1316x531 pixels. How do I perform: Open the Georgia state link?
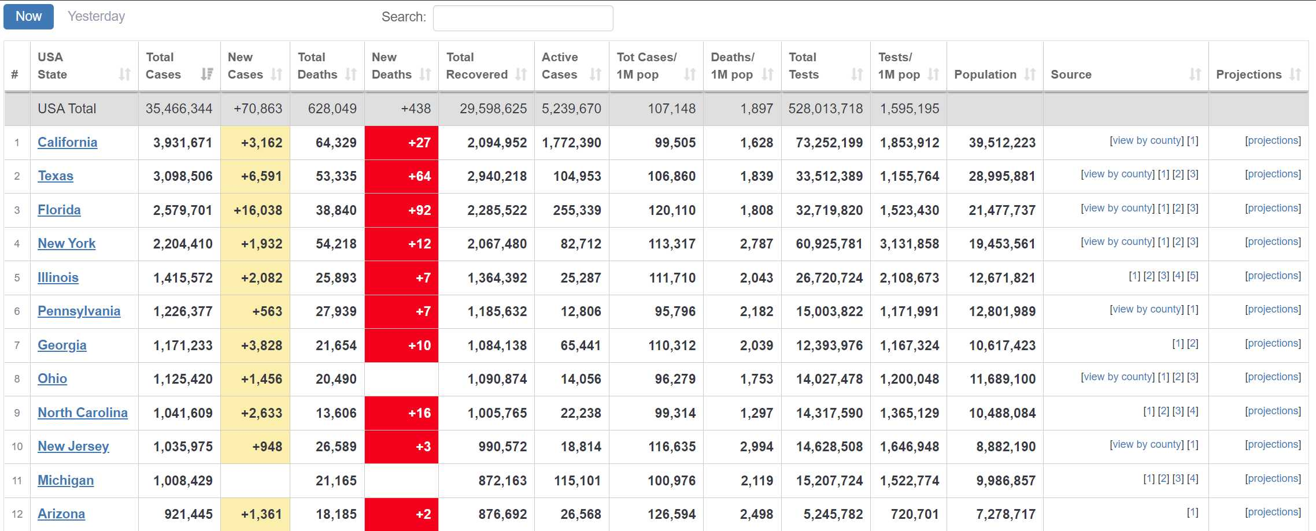[x=62, y=345]
